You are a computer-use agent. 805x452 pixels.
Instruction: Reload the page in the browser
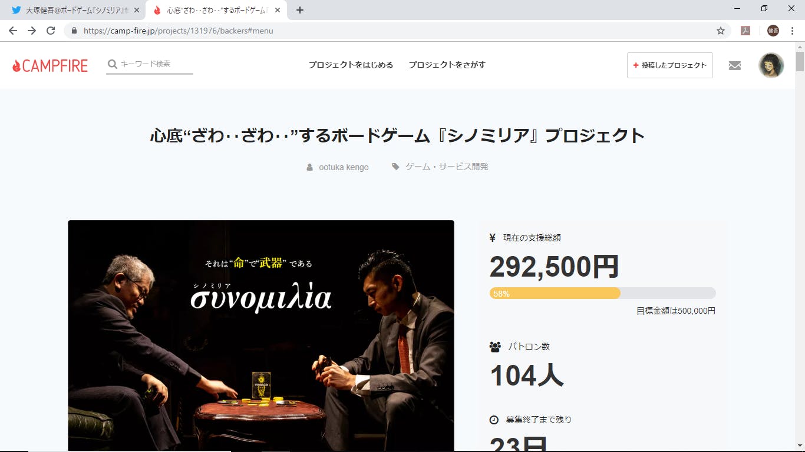[51, 31]
